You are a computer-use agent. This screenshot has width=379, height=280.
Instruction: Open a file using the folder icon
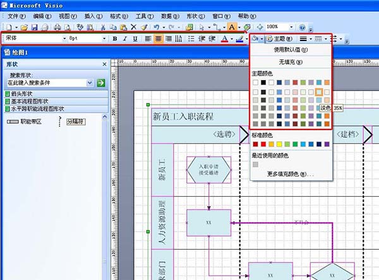click(24, 27)
